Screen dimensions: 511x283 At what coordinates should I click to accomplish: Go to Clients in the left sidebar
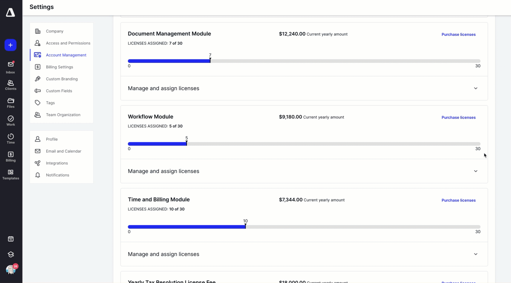coord(10,85)
